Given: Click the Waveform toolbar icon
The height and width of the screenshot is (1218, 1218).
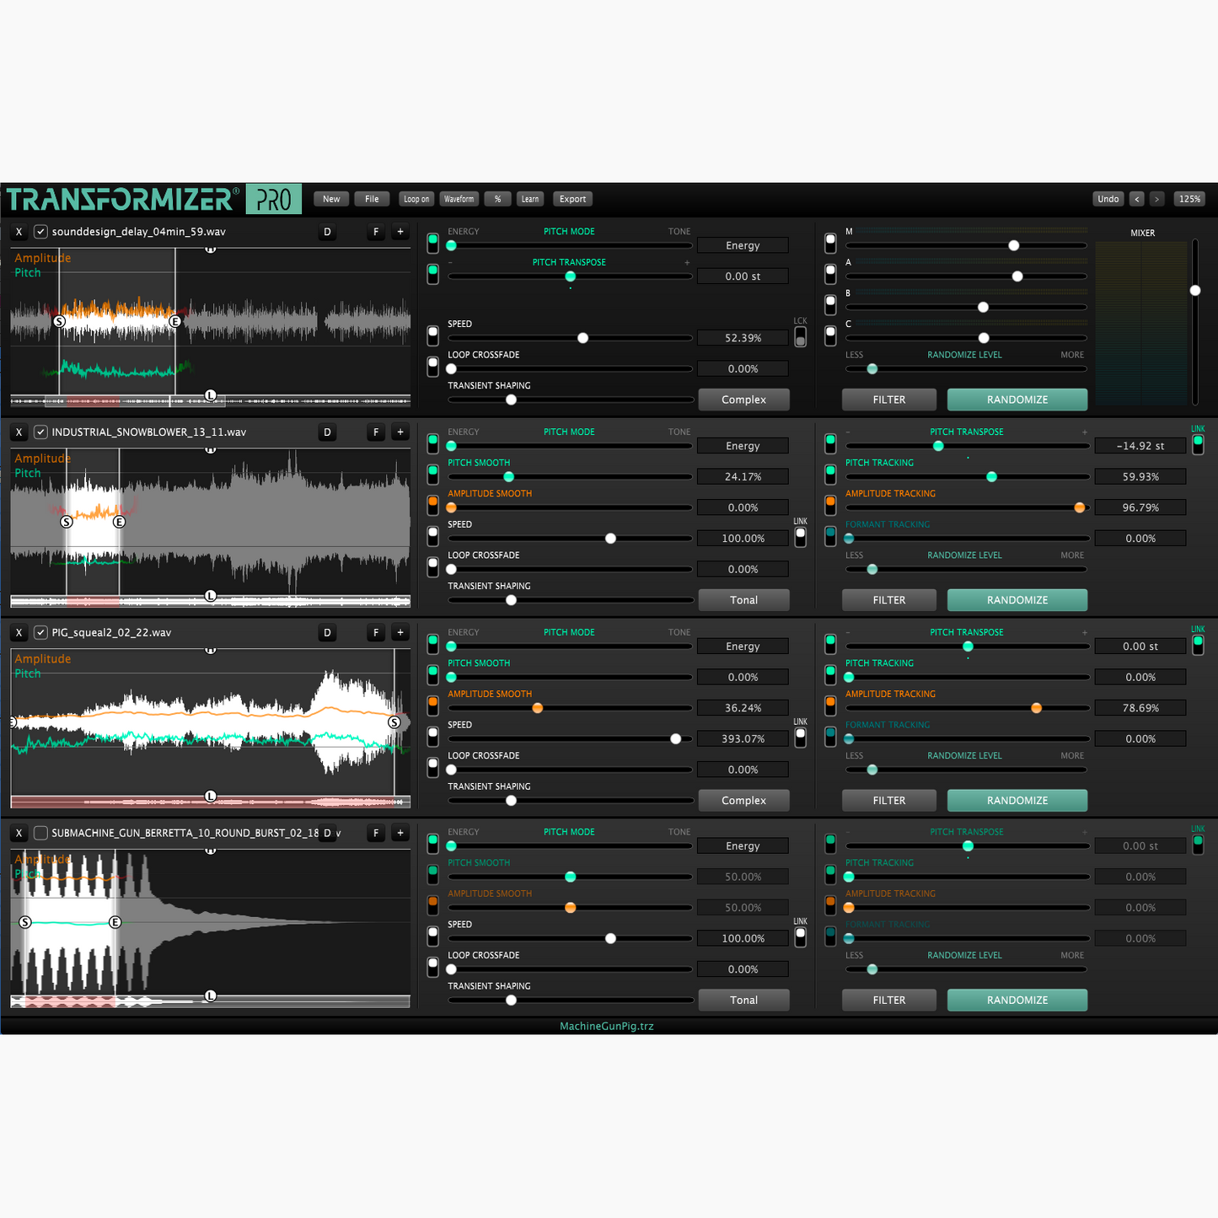Looking at the screenshot, I should (459, 199).
